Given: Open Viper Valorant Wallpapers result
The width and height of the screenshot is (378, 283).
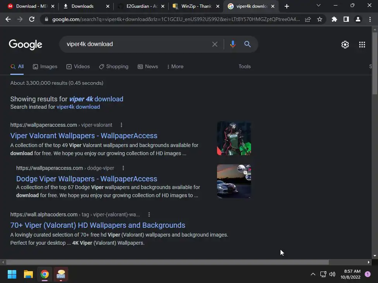Looking at the screenshot, I should click(x=84, y=136).
